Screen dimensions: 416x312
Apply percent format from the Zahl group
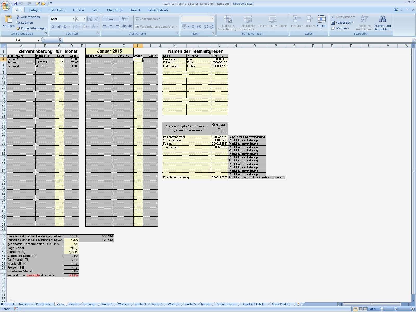192,27
